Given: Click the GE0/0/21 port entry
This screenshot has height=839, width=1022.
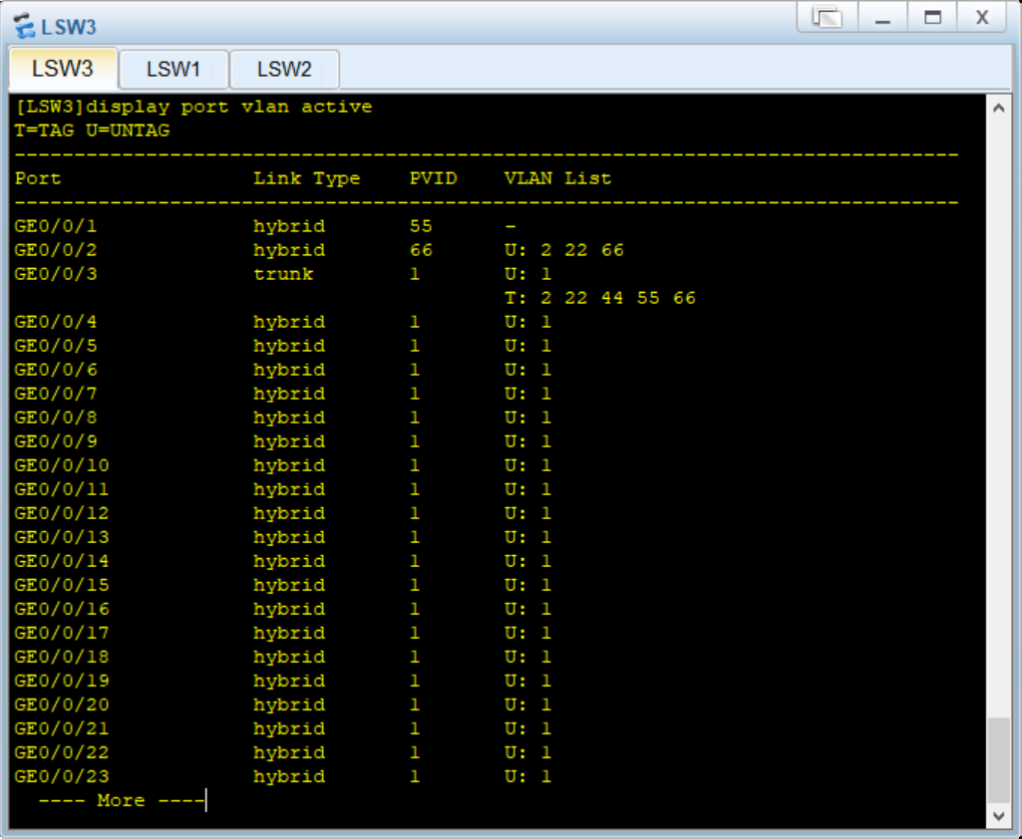Looking at the screenshot, I should point(61,729).
